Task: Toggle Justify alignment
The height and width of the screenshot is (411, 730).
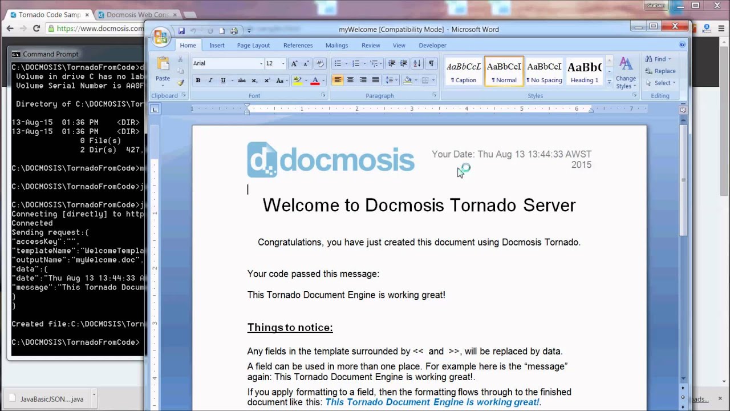Action: coord(375,80)
